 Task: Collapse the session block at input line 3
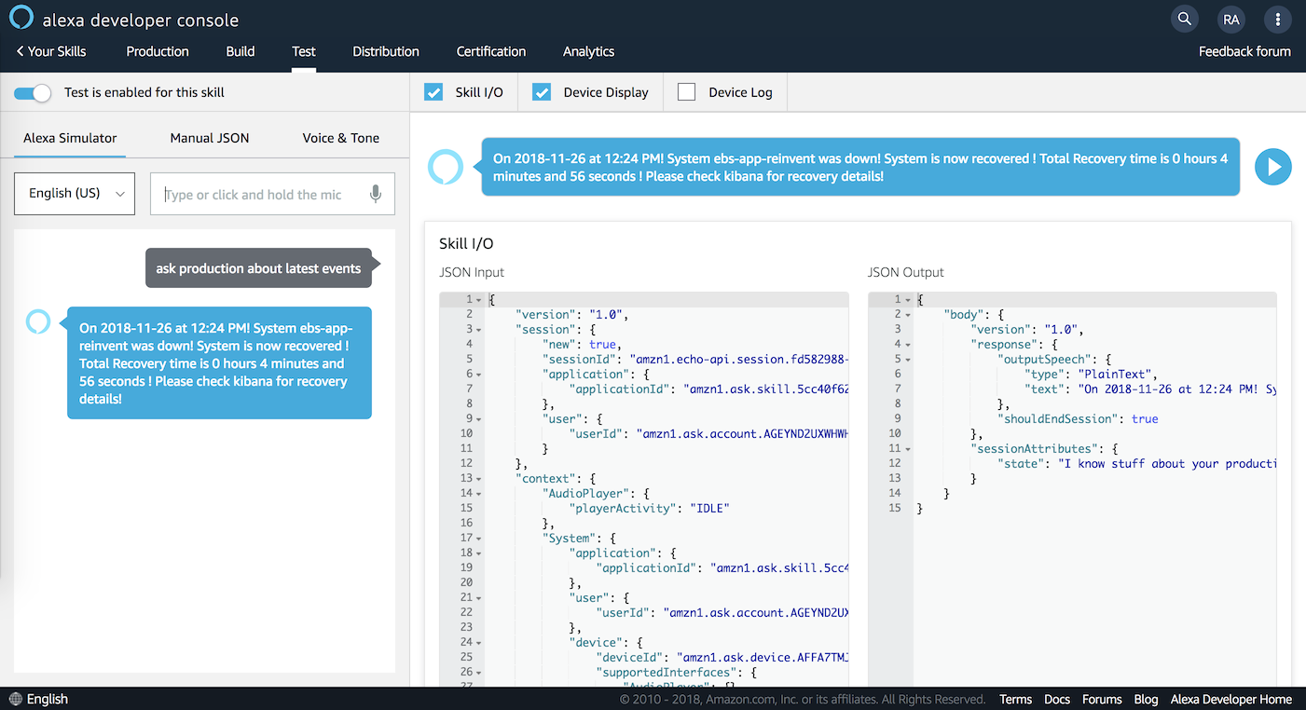click(x=479, y=330)
